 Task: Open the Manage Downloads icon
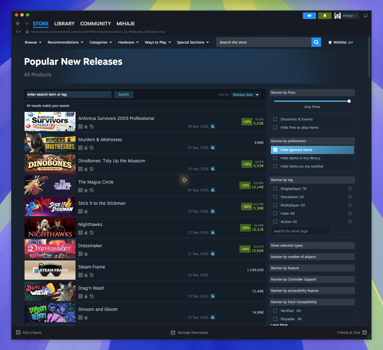coord(173,332)
